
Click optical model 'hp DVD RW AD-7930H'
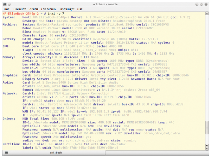click(88, 133)
